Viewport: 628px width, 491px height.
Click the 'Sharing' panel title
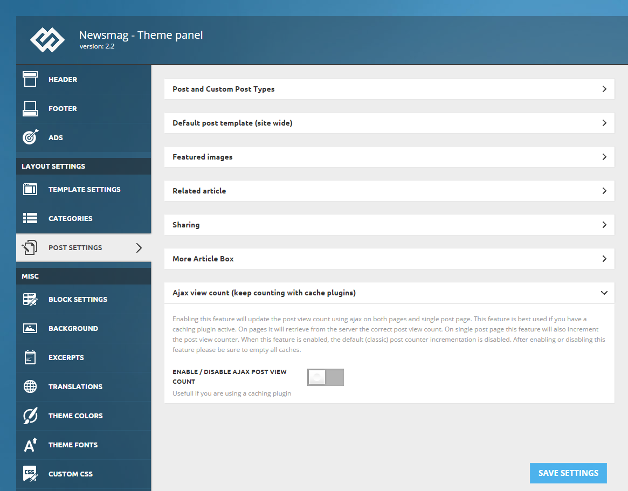click(x=186, y=225)
